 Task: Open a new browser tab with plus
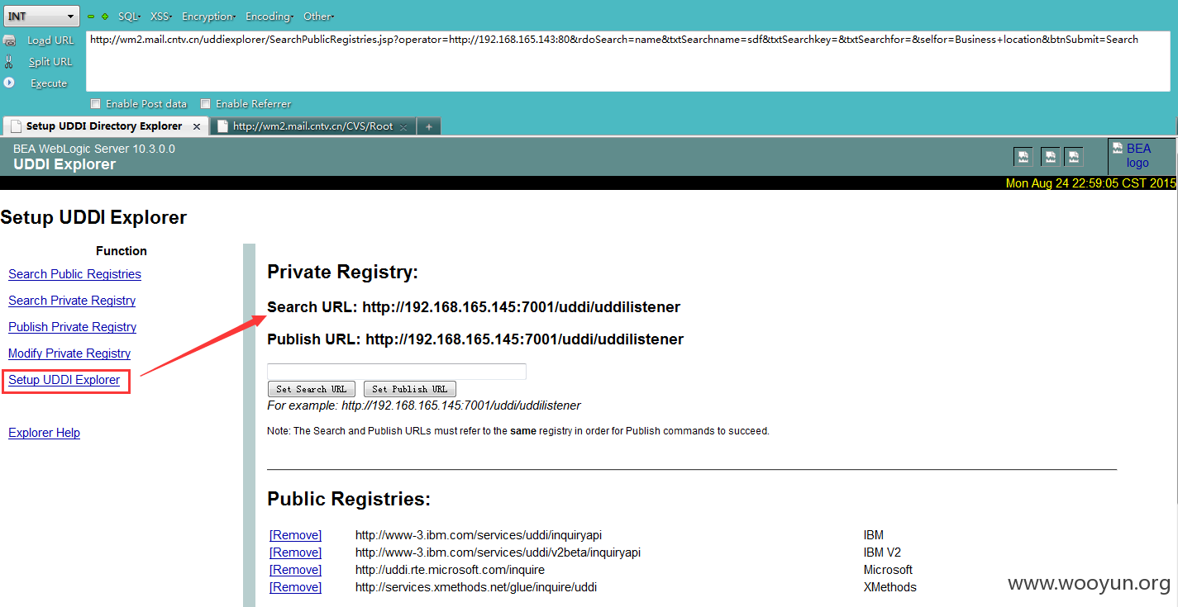coord(428,126)
